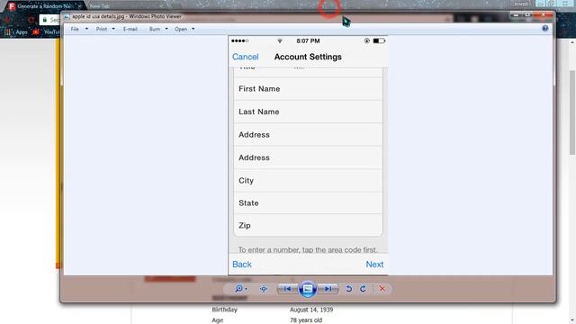Click Cancel in the Account Settings image

tap(246, 57)
